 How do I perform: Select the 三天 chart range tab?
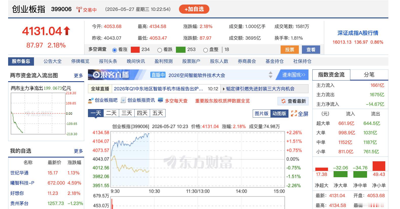tap(126, 113)
